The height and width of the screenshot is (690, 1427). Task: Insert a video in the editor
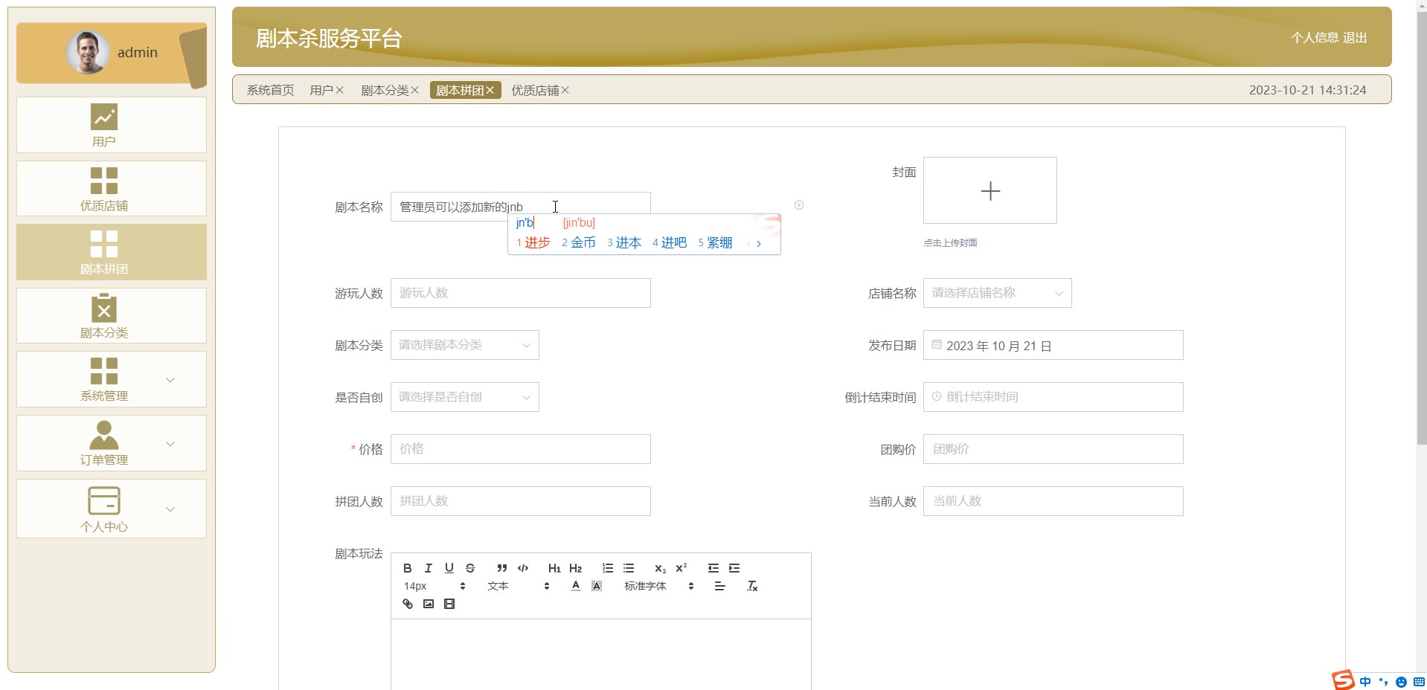[x=449, y=604]
